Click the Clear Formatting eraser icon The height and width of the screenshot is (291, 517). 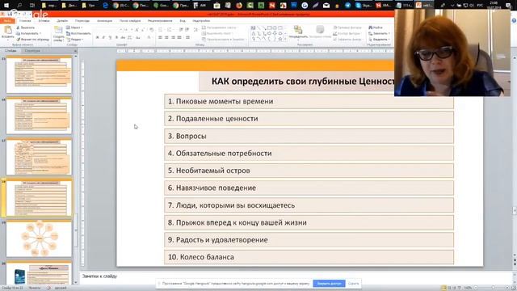[151, 30]
